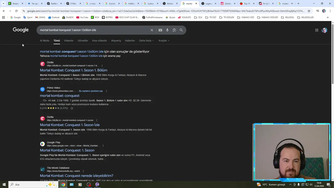The width and height of the screenshot is (334, 188).
Task: Switch to the Videolar results tab
Action: pyautogui.click(x=69, y=40)
